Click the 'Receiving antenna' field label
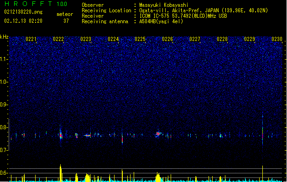 [105, 21]
